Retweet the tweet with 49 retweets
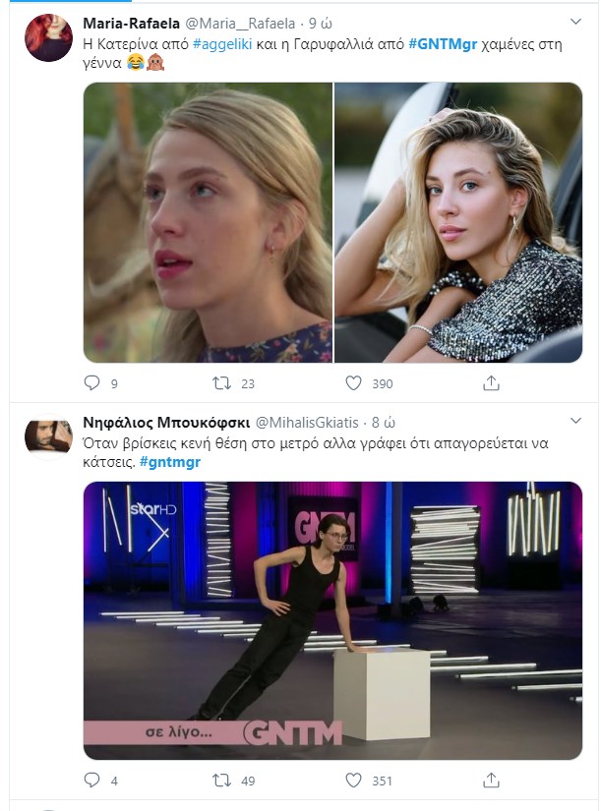 [x=222, y=781]
